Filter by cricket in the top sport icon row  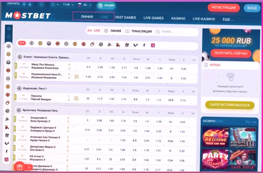pos(118,45)
